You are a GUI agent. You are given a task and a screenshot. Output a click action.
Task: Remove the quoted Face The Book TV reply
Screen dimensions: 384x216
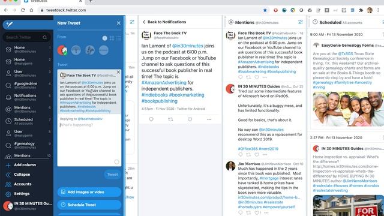click(118, 72)
